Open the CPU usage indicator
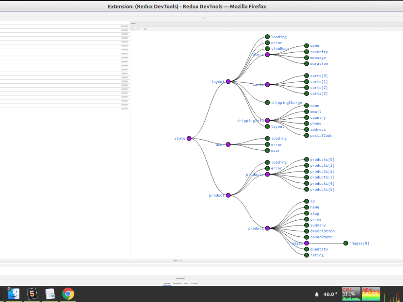This screenshot has height=302, width=403. pyautogui.click(x=351, y=294)
